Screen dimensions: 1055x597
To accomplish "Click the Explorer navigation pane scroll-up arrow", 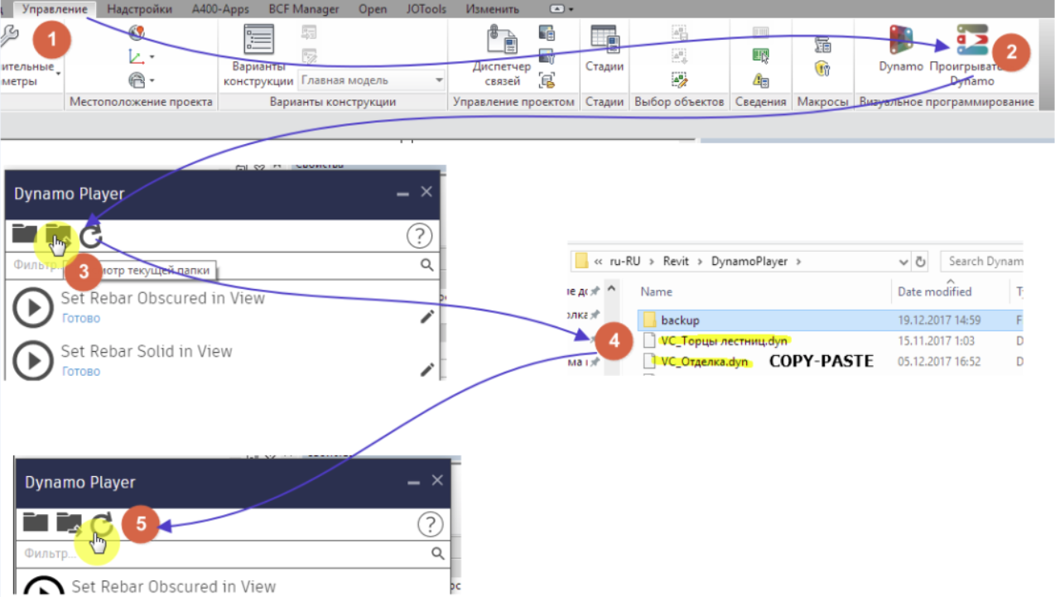I will click(612, 289).
